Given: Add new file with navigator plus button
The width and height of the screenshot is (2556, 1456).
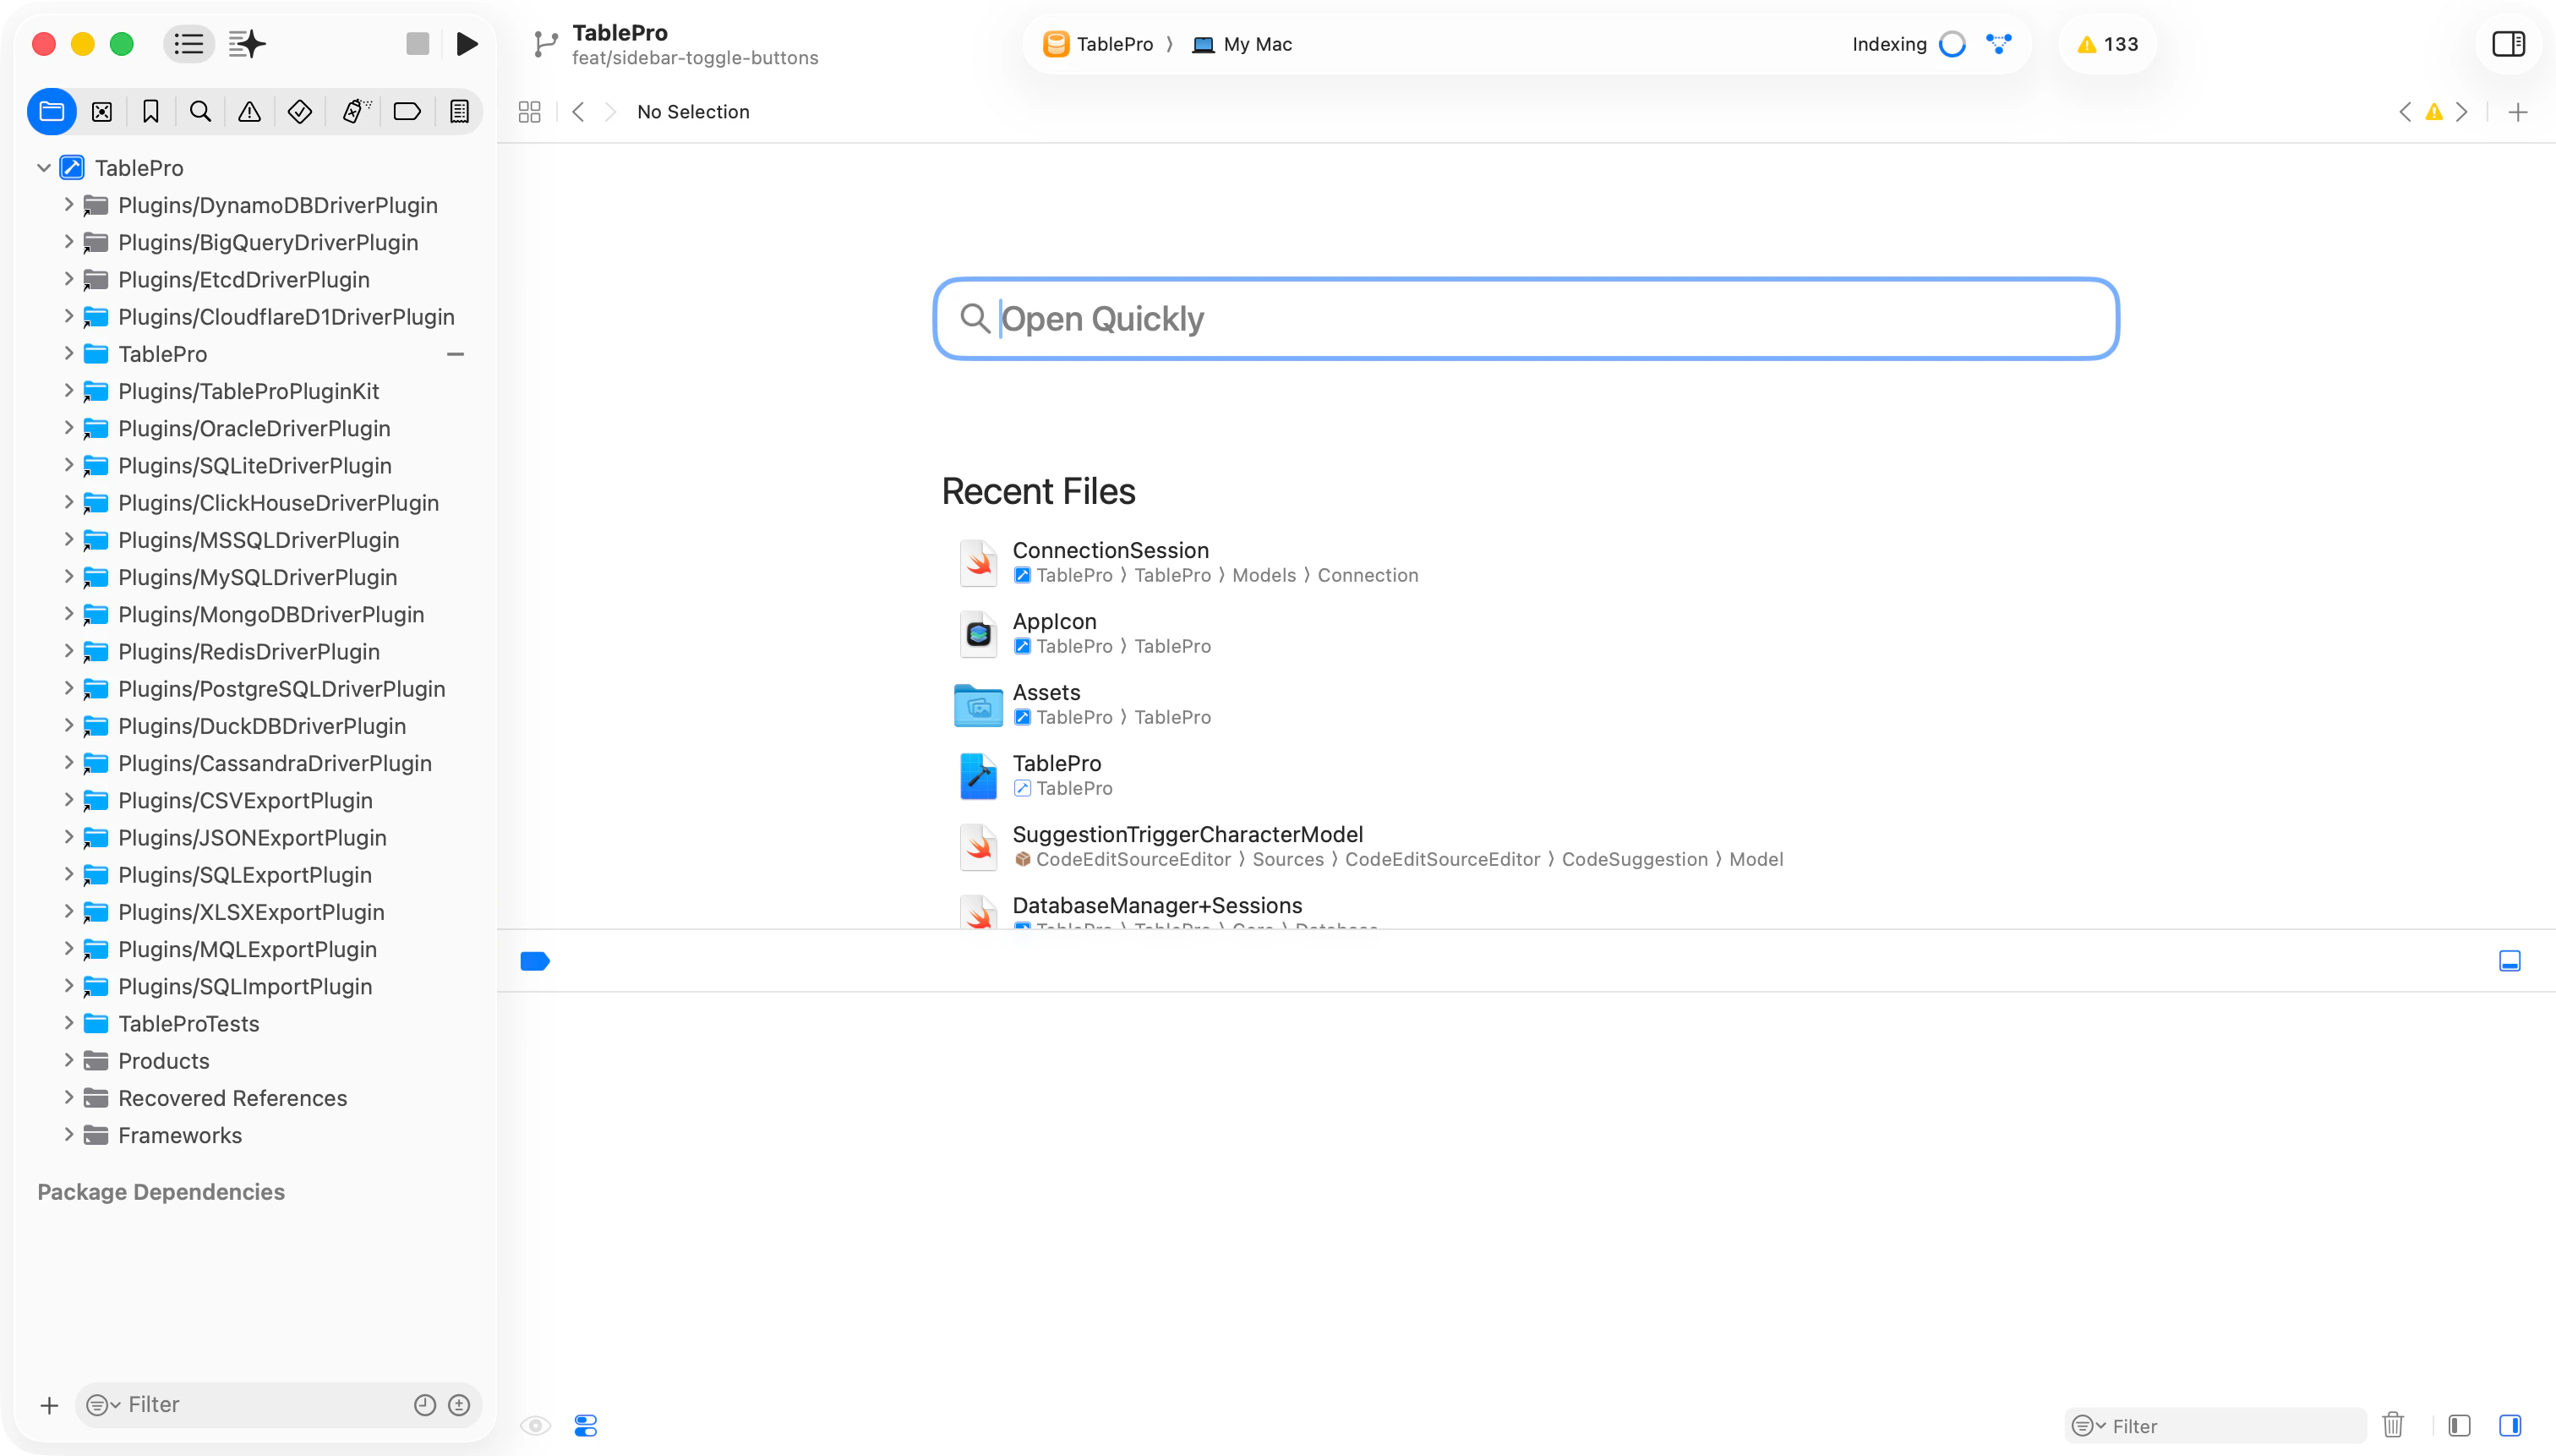Looking at the screenshot, I should (x=49, y=1405).
